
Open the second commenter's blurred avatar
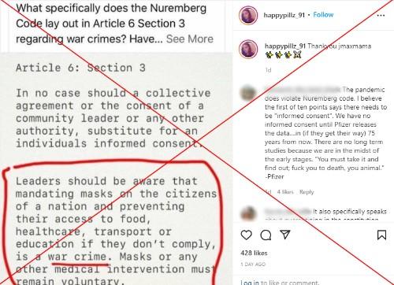pyautogui.click(x=248, y=213)
